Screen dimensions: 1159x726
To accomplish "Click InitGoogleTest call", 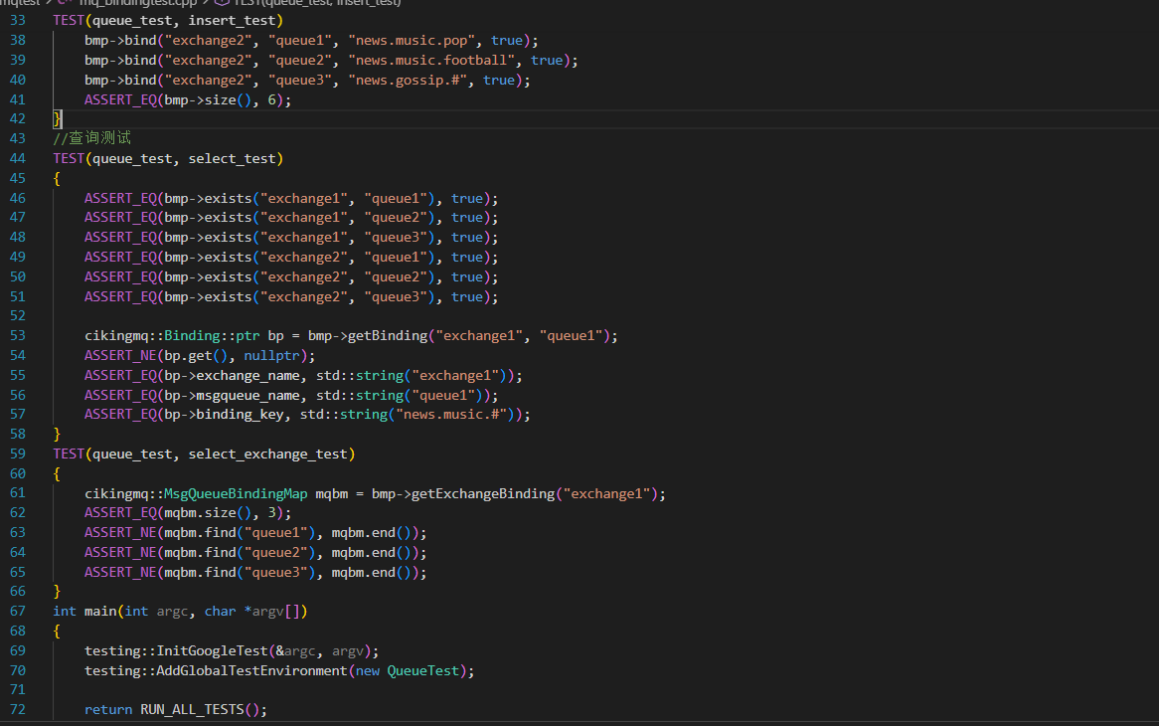I will coord(212,651).
